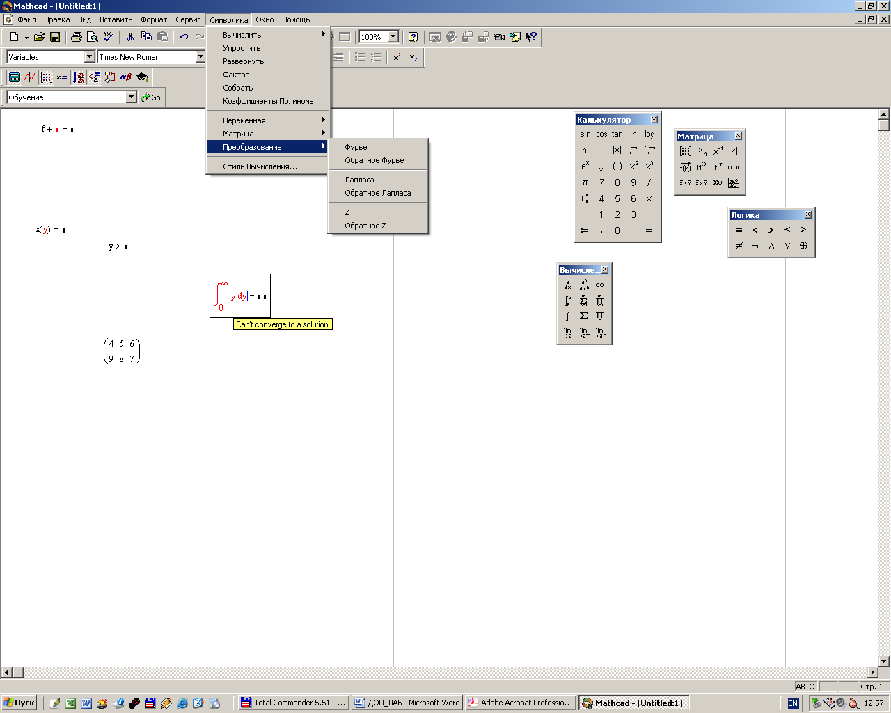This screenshot has width=891, height=713.
Task: Select Коэффициенты Полинома menu entry
Action: coord(268,101)
